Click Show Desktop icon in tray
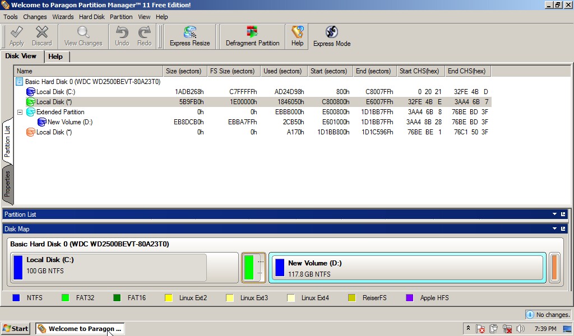The height and width of the screenshot is (336, 574). (x=567, y=329)
